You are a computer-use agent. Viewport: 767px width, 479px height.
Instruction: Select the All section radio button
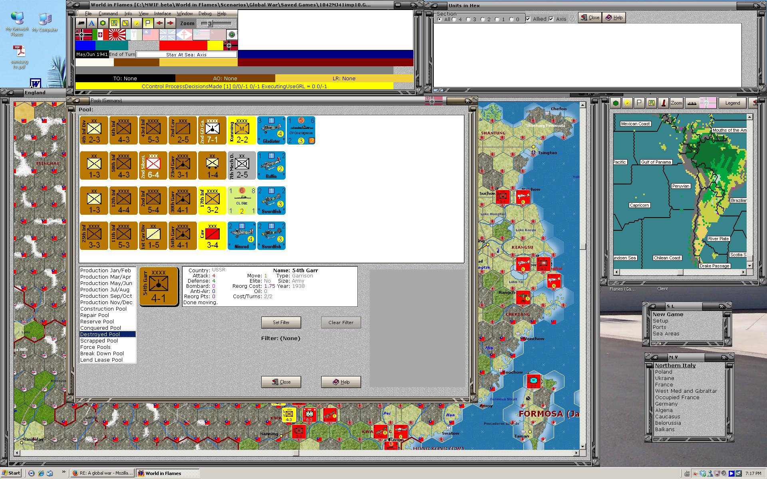(439, 19)
